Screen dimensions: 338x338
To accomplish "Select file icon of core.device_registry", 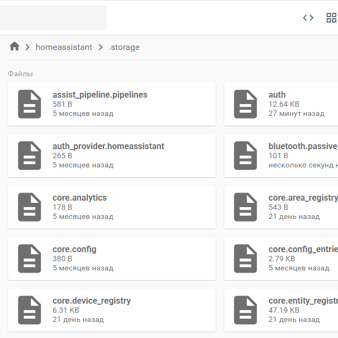I will [30, 310].
